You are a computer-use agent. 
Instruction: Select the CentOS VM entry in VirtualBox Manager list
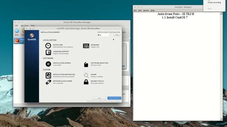coord(19,41)
